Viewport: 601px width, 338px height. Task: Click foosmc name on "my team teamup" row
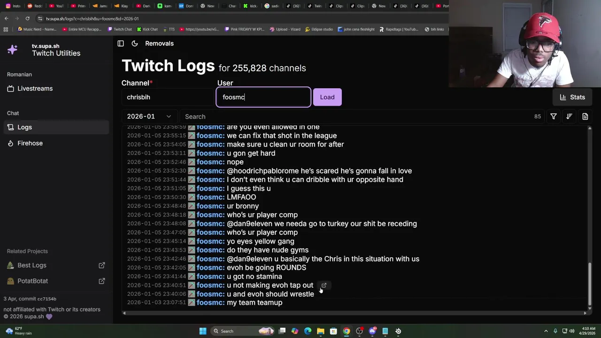coord(210,303)
